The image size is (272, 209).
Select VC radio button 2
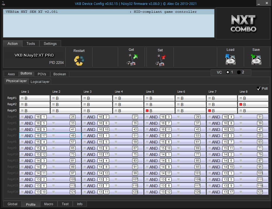[x=239, y=72]
